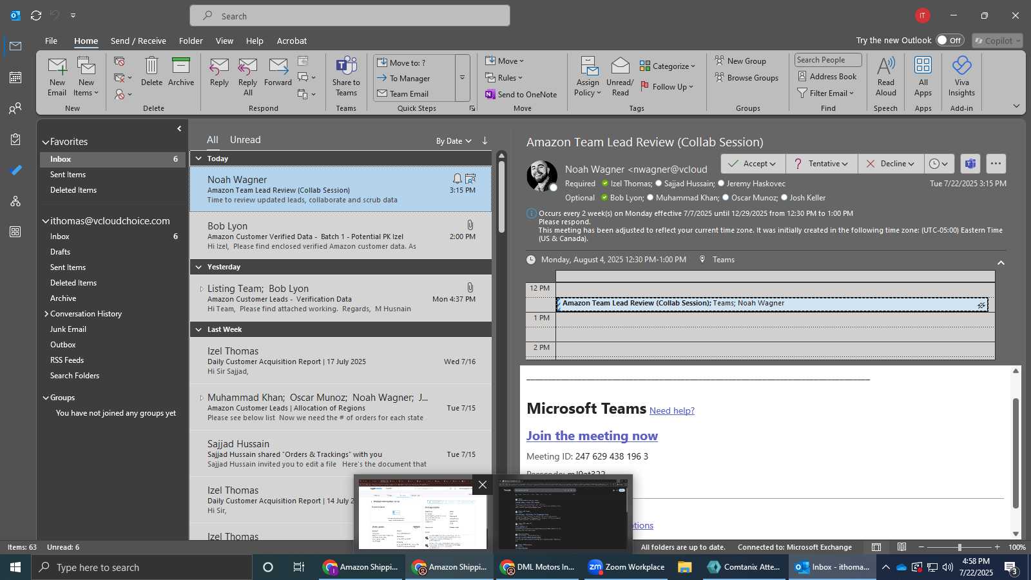Open Filter Email dropdown

[825, 93]
